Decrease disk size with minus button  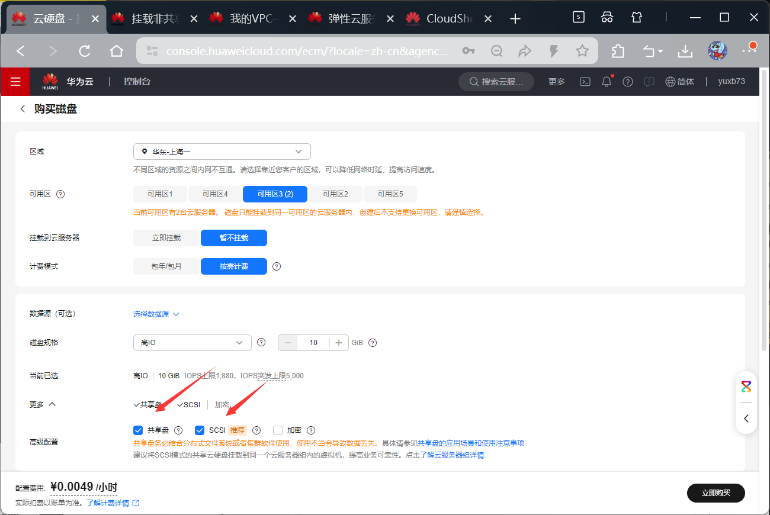[x=288, y=342]
